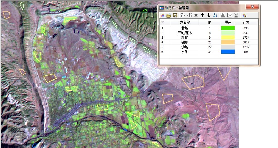Image resolution: width=278 pixels, height=148 pixels.
Task: Save training samples with the floppy disk icon
Action: click(x=175, y=15)
